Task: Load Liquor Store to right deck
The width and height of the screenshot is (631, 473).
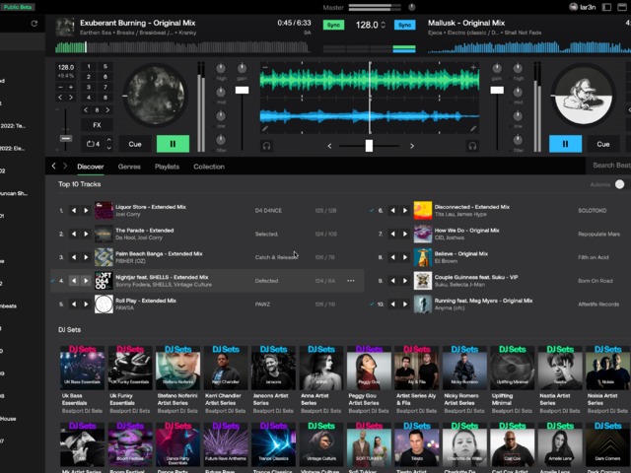Action: (x=86, y=210)
